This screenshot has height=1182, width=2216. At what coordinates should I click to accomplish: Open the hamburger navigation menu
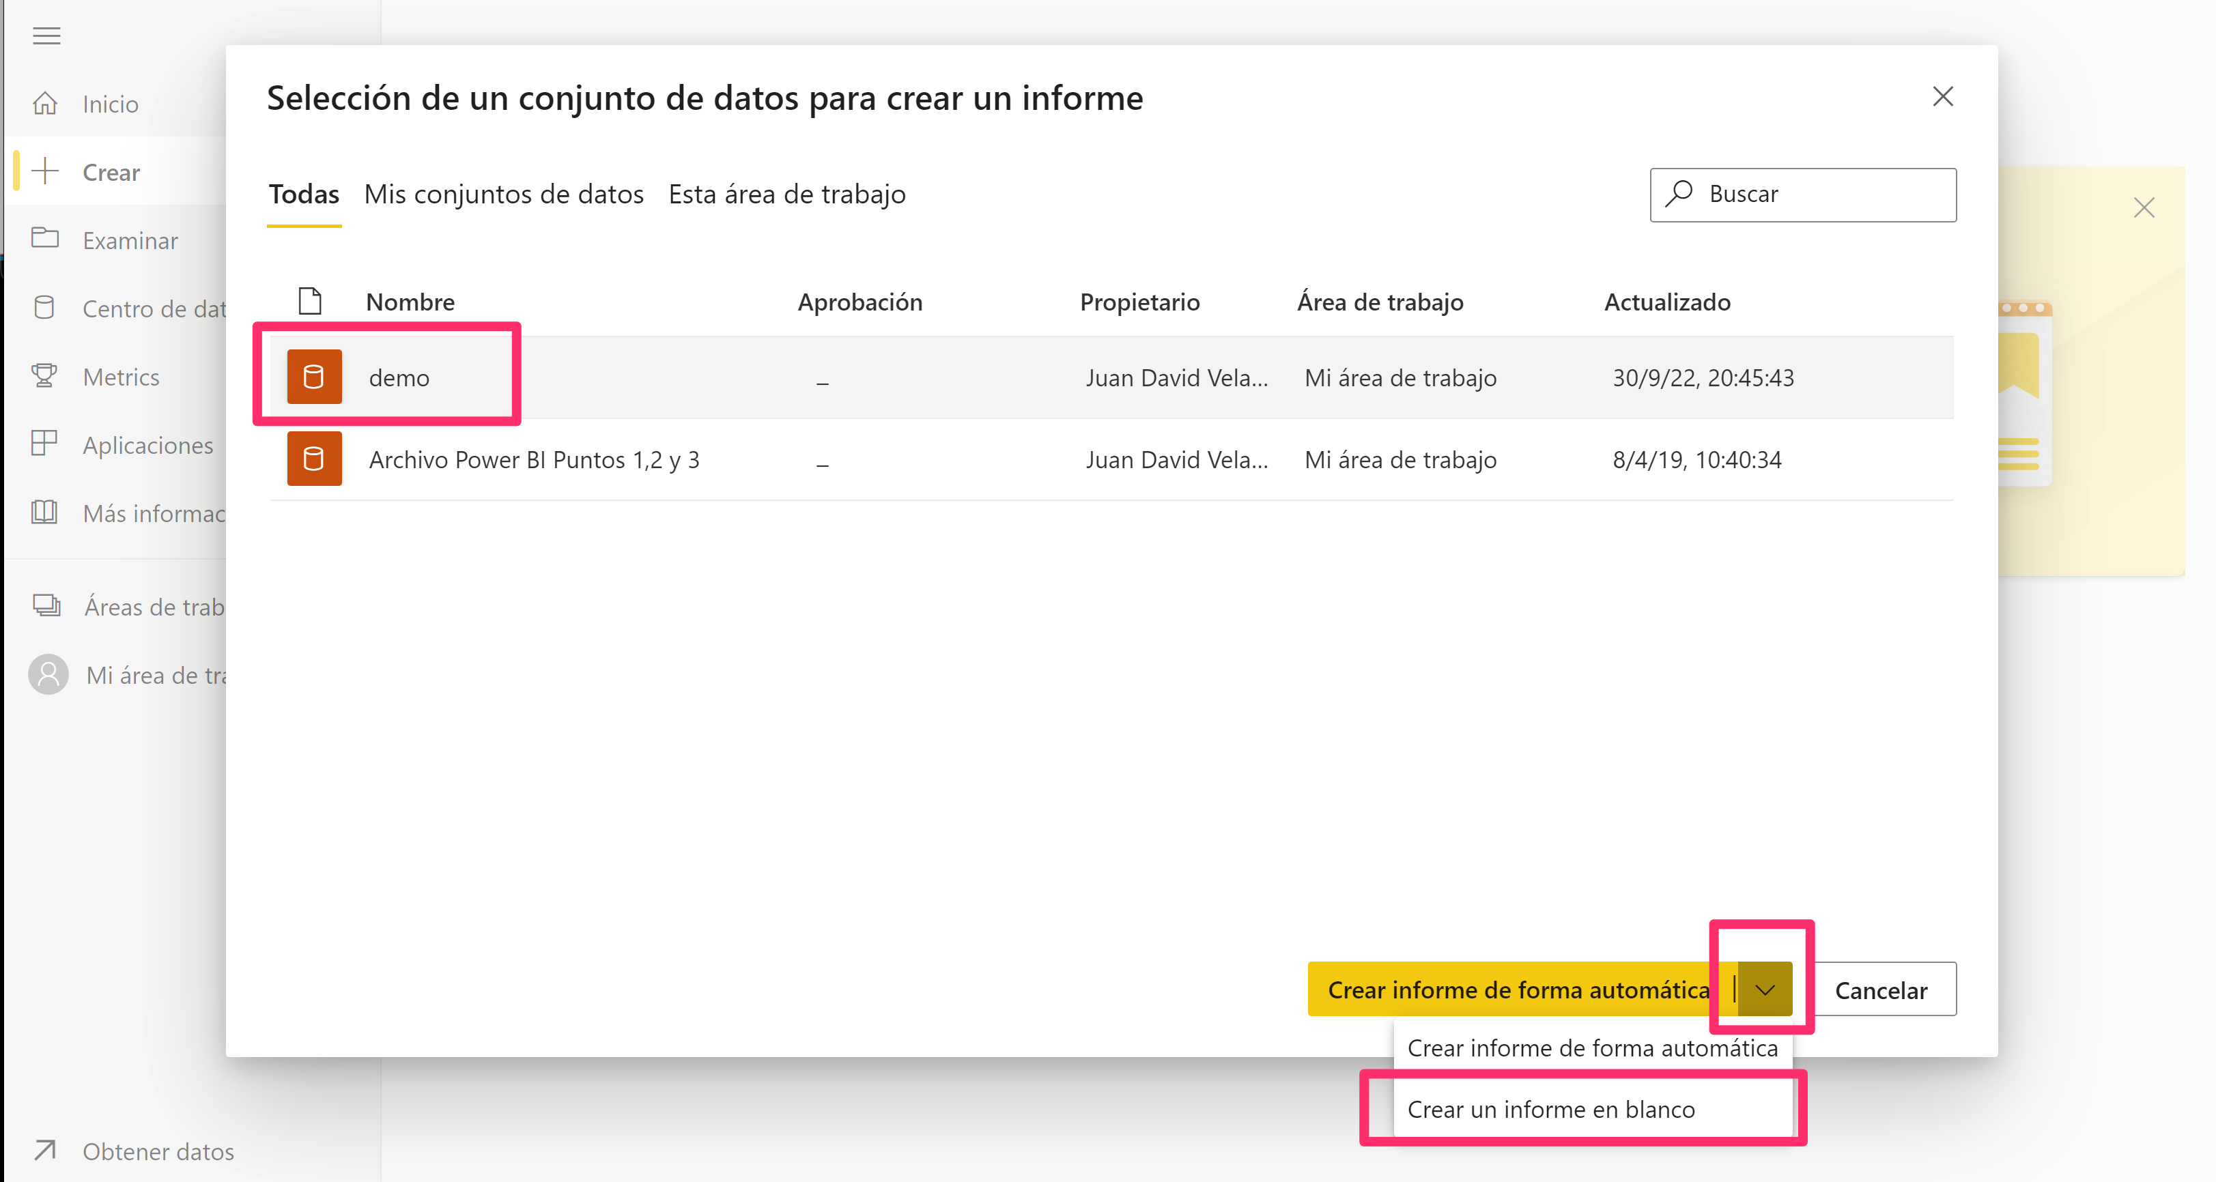tap(46, 36)
